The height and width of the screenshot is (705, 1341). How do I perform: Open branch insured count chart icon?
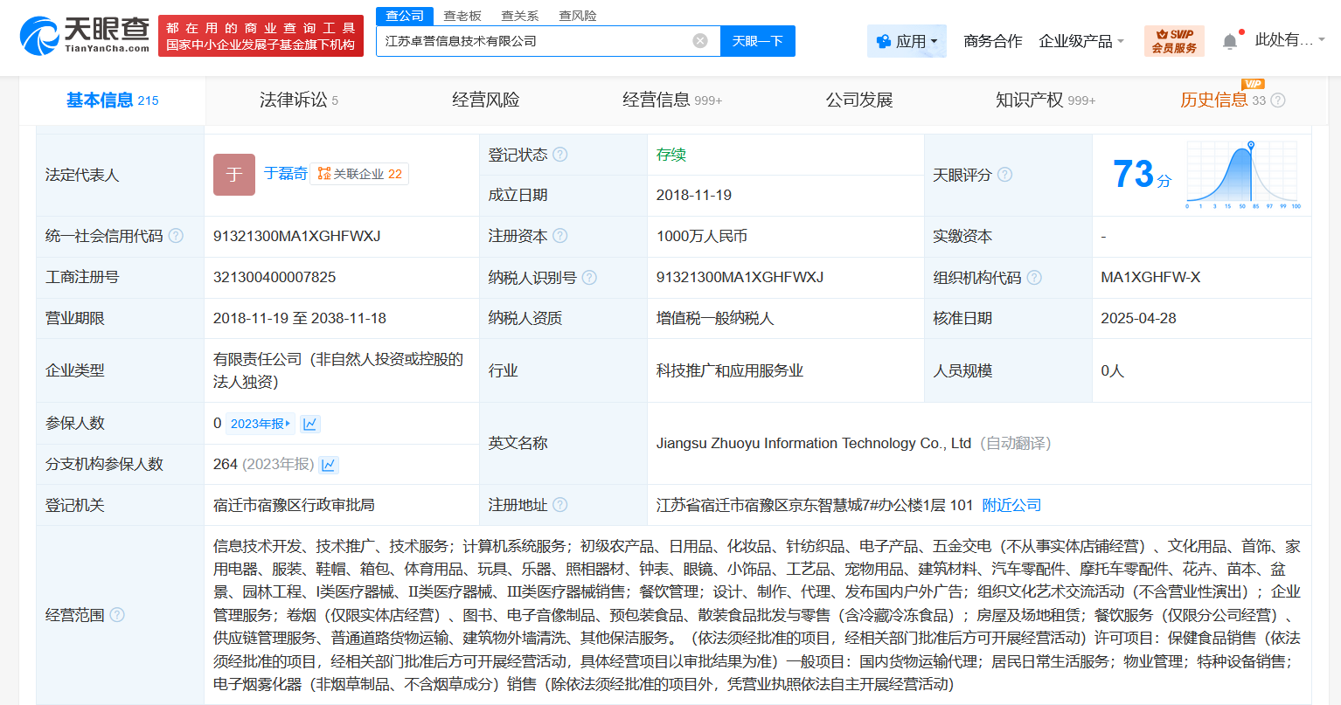(x=329, y=465)
